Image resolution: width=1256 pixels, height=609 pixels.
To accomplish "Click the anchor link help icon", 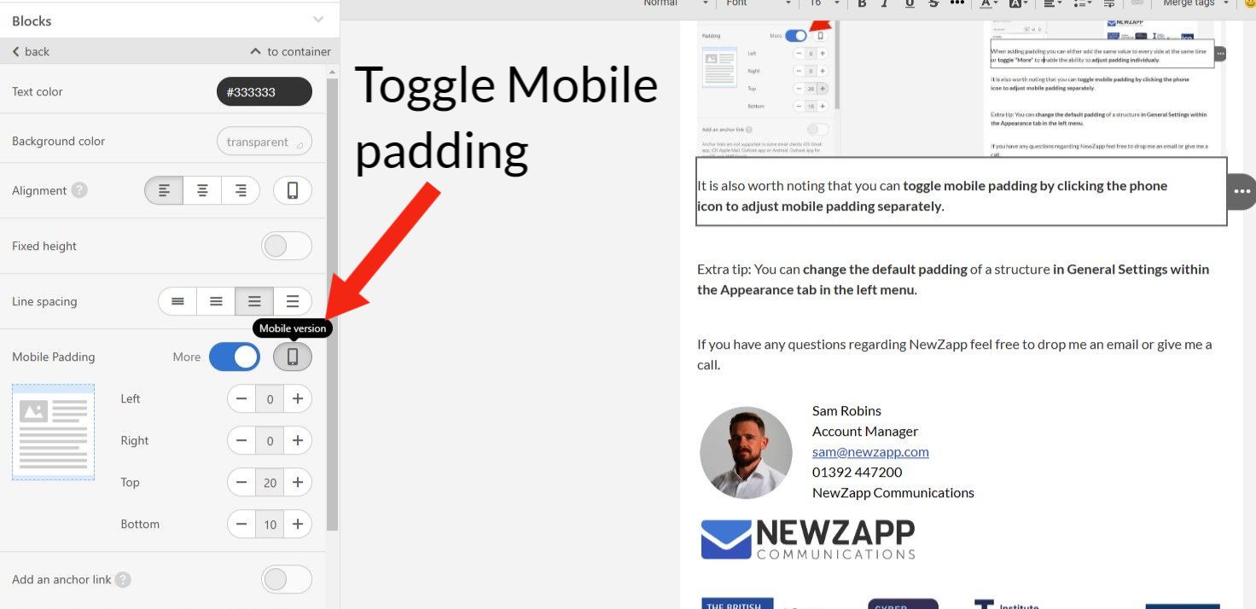I will 124,580.
